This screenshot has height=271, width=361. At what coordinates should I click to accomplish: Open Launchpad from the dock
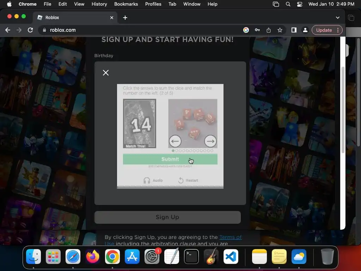pyautogui.click(x=53, y=257)
